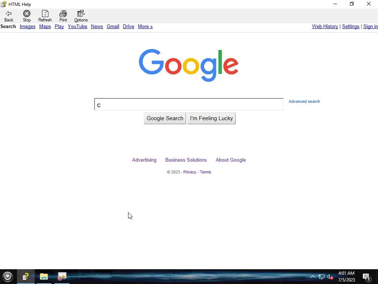The image size is (378, 284).
Task: Minimize the HTML Help window
Action: (335, 4)
